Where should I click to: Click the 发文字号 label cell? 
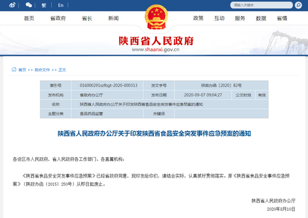click(158, 86)
